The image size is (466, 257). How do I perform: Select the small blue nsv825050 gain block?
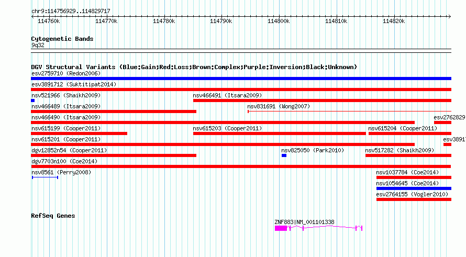[x=284, y=155]
